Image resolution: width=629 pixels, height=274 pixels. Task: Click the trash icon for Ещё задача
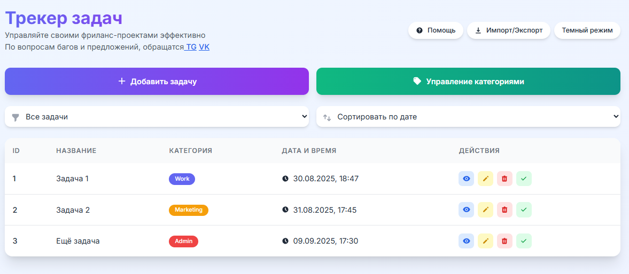pos(504,241)
